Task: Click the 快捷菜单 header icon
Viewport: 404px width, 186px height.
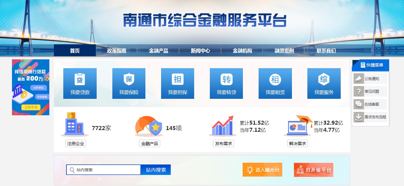Action: coord(363,65)
